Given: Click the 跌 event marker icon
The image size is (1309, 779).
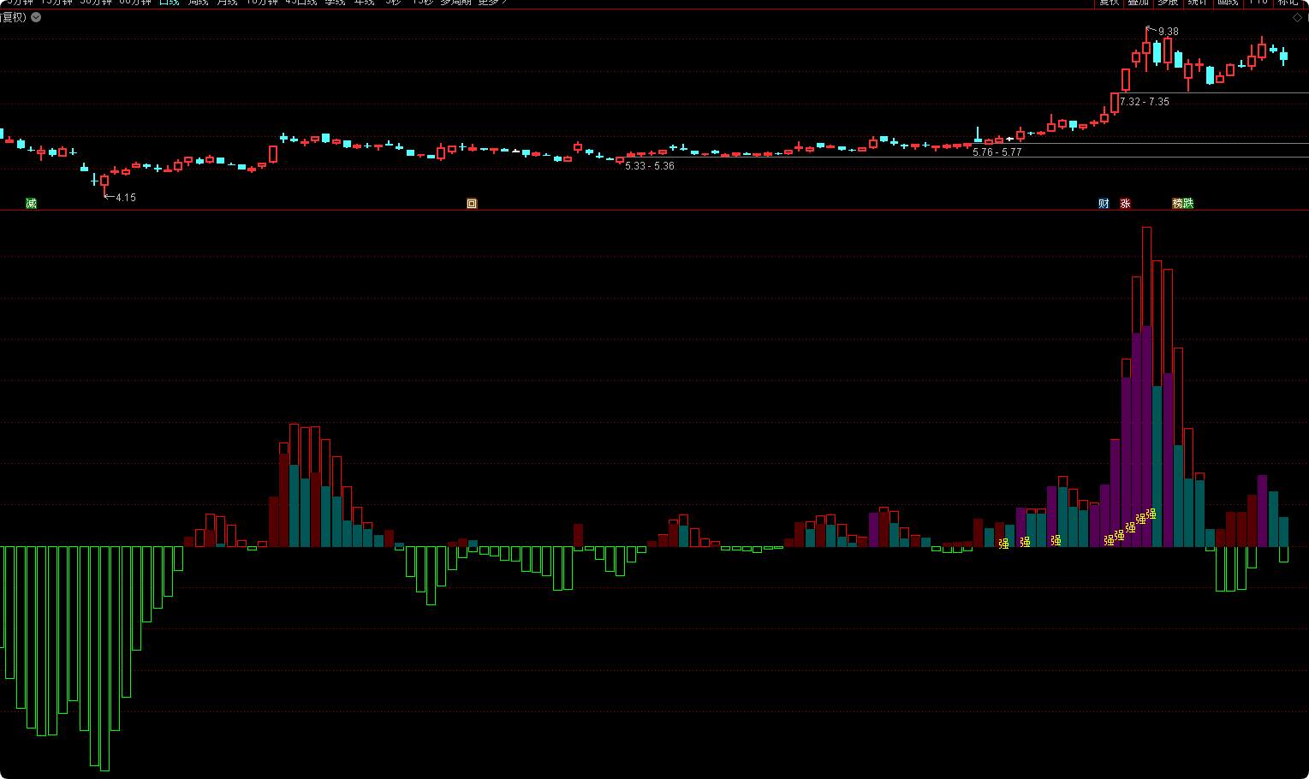Looking at the screenshot, I should pos(1188,203).
